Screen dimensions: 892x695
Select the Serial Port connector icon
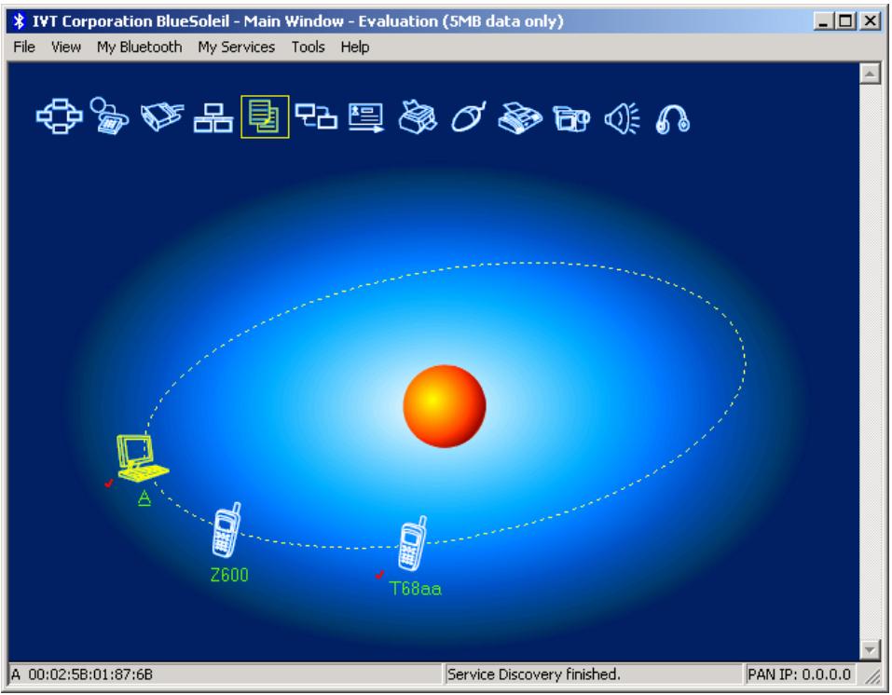point(162,116)
